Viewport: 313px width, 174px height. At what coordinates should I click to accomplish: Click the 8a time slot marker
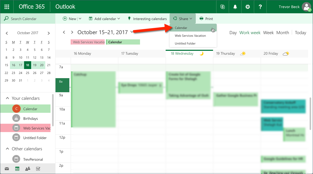(62, 85)
